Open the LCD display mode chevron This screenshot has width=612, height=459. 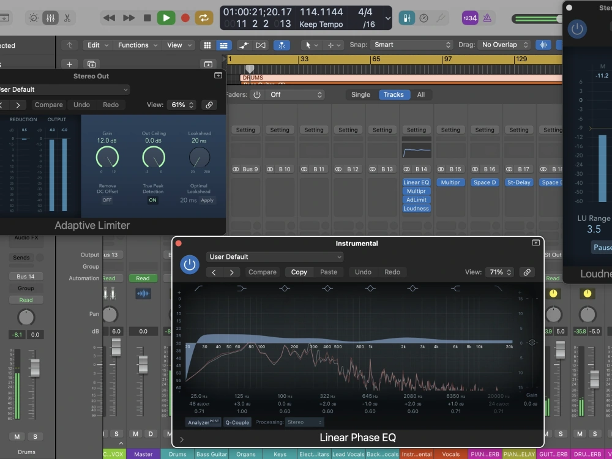click(x=387, y=18)
